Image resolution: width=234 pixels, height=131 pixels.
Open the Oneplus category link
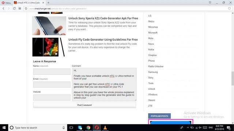[152, 55]
